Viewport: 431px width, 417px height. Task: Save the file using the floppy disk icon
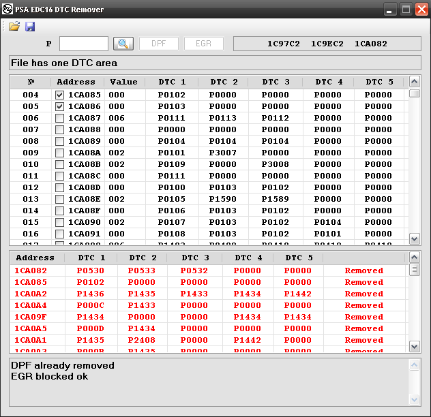[30, 27]
